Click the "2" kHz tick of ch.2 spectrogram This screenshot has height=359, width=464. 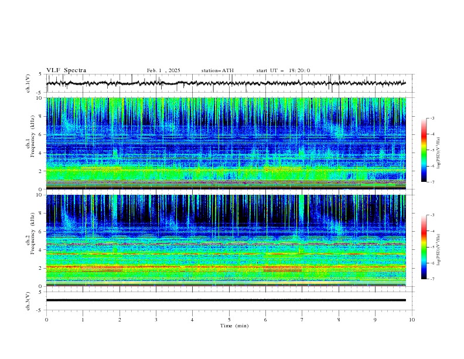click(x=42, y=268)
